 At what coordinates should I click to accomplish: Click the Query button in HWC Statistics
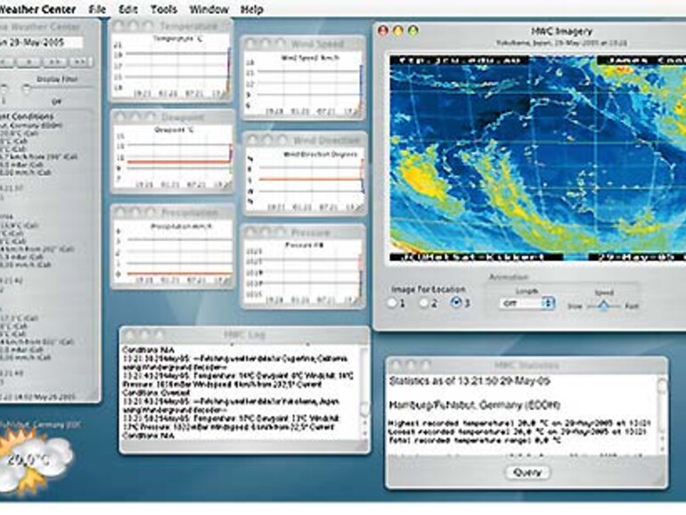pos(527,472)
